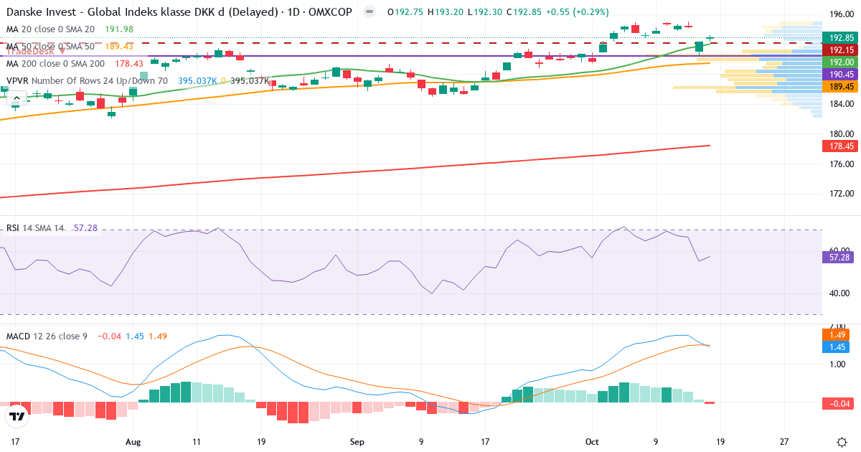The width and height of the screenshot is (861, 452).
Task: Click the 178.45 MA 200 price label
Action: point(841,146)
